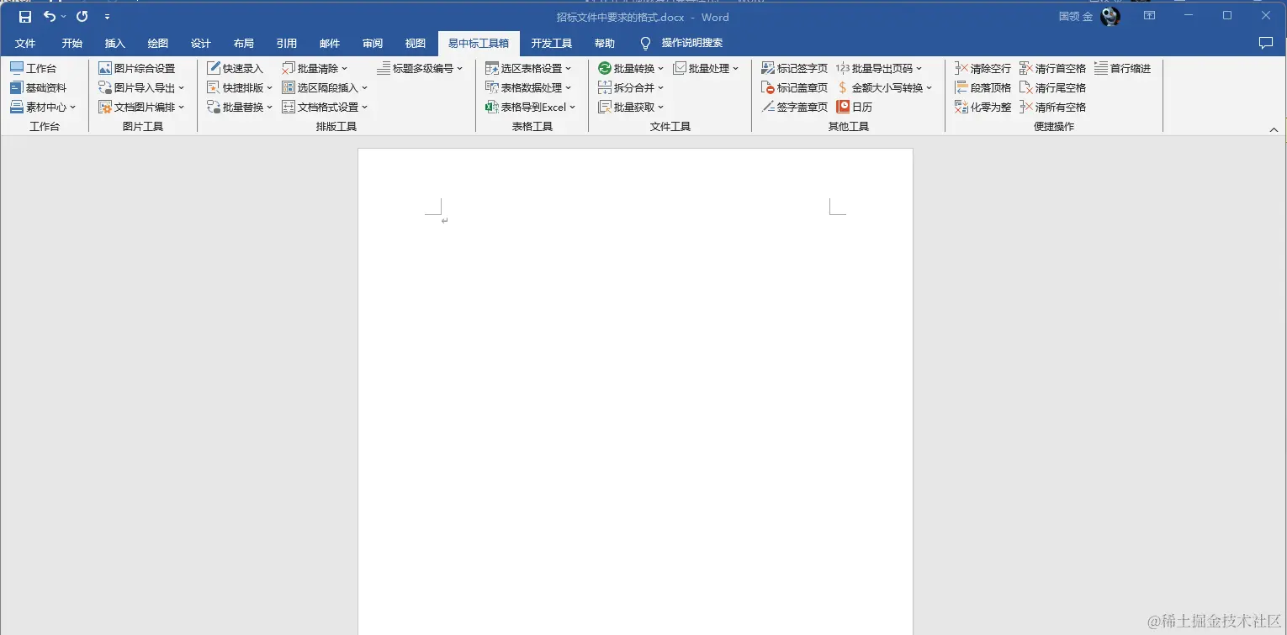Expand the 批量转换 dropdown
Viewport: 1287px width, 635px height.
[630, 67]
